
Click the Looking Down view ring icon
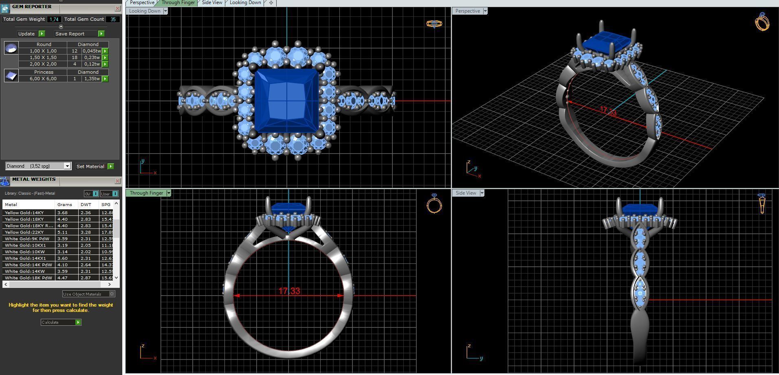434,24
